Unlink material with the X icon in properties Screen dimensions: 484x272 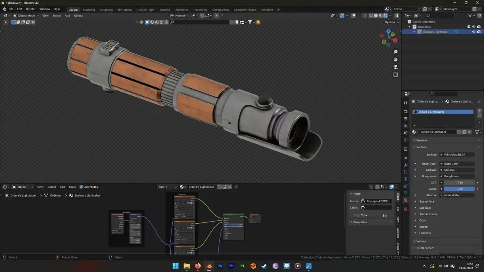tap(469, 132)
